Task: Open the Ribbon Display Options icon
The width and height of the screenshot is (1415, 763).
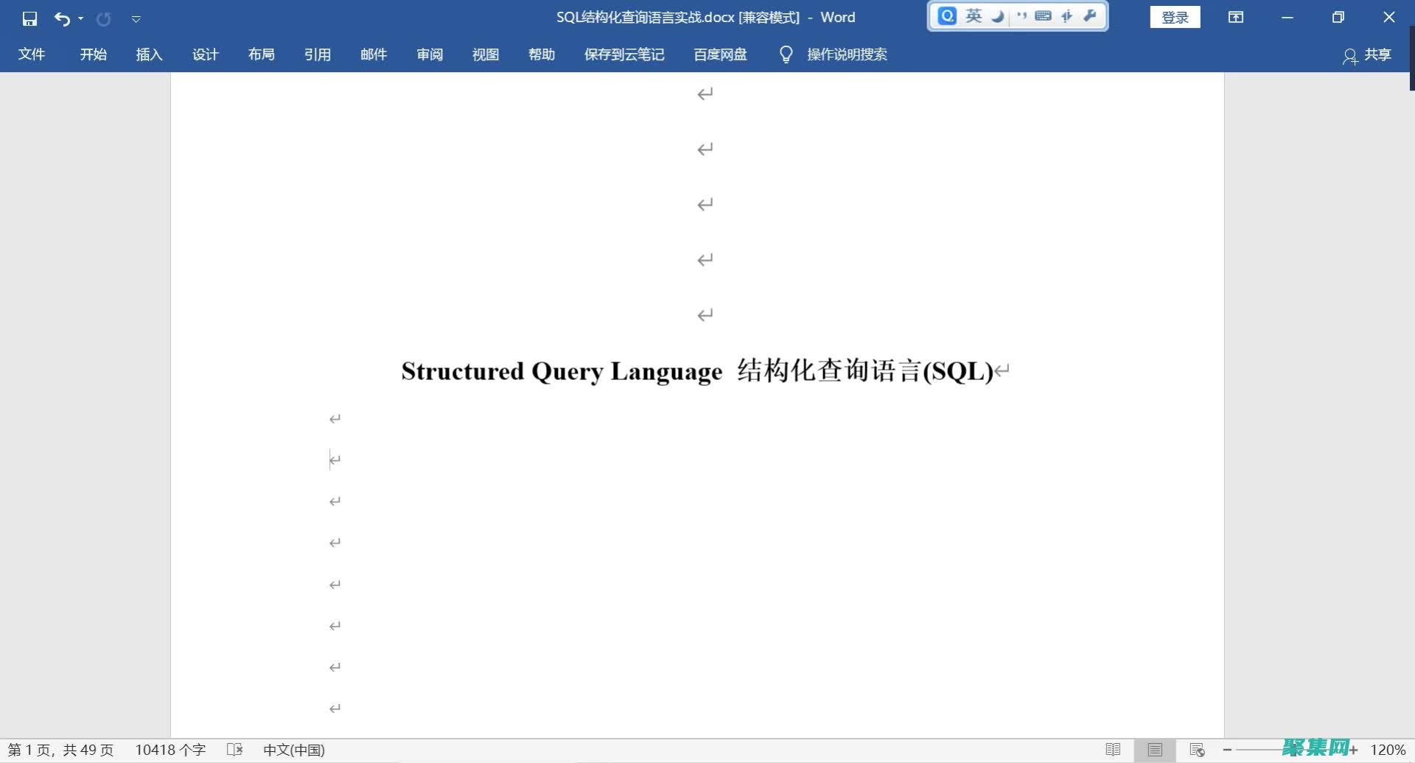Action: (1235, 17)
